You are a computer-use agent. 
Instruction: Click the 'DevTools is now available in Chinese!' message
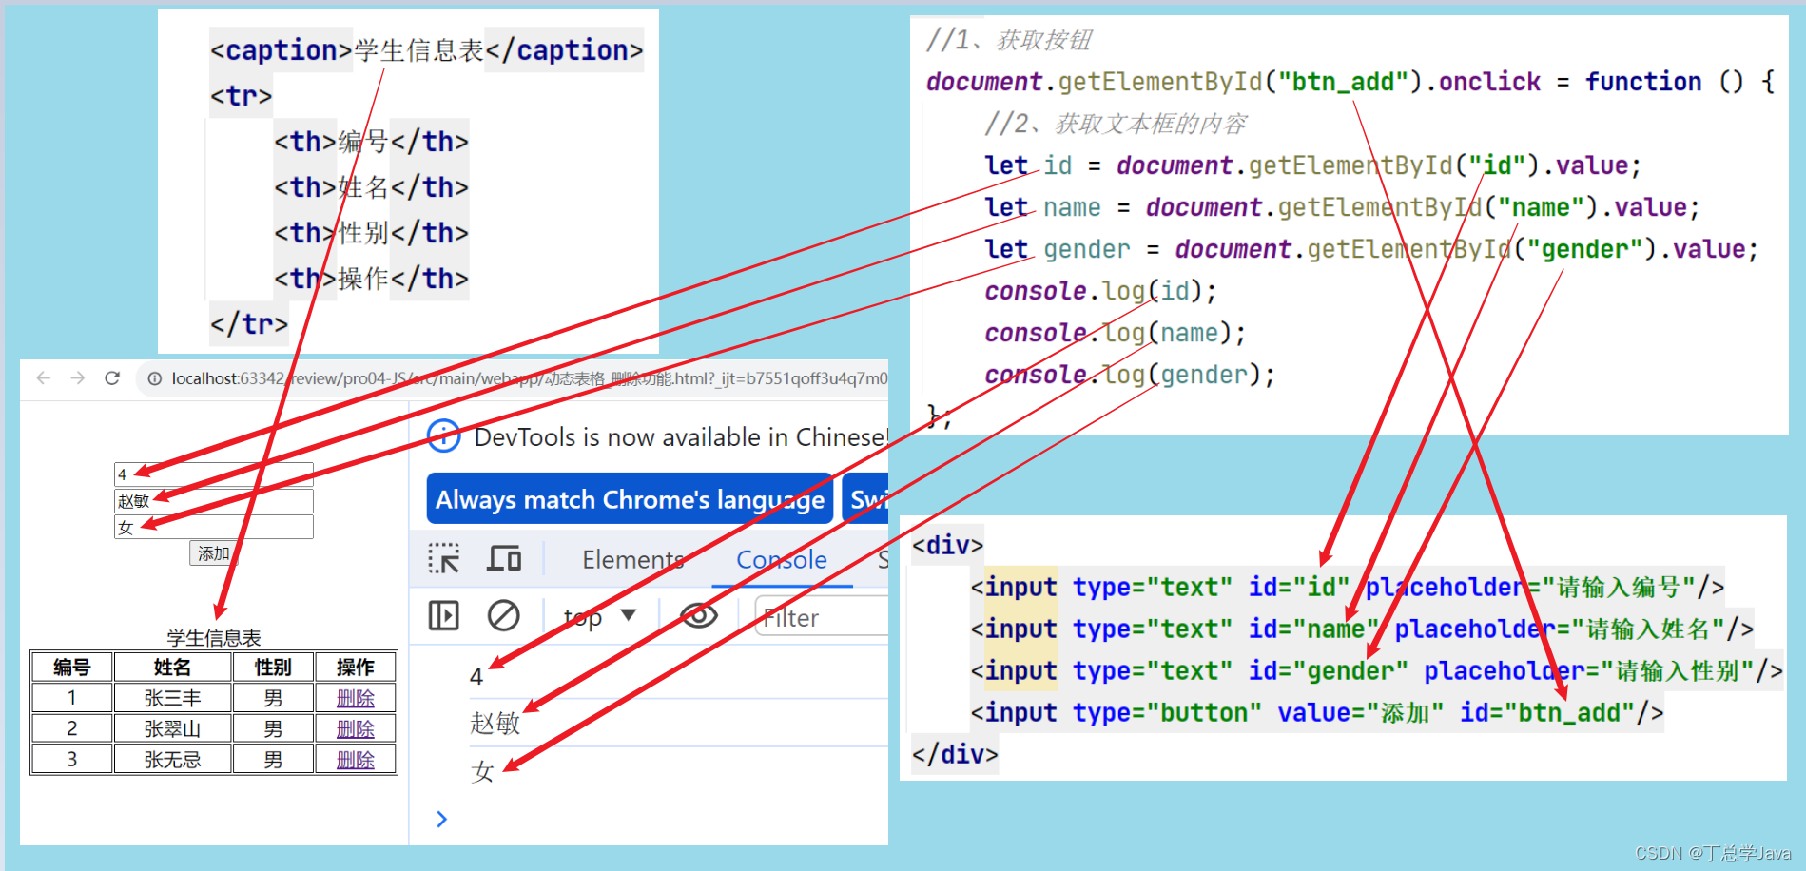[x=681, y=437]
